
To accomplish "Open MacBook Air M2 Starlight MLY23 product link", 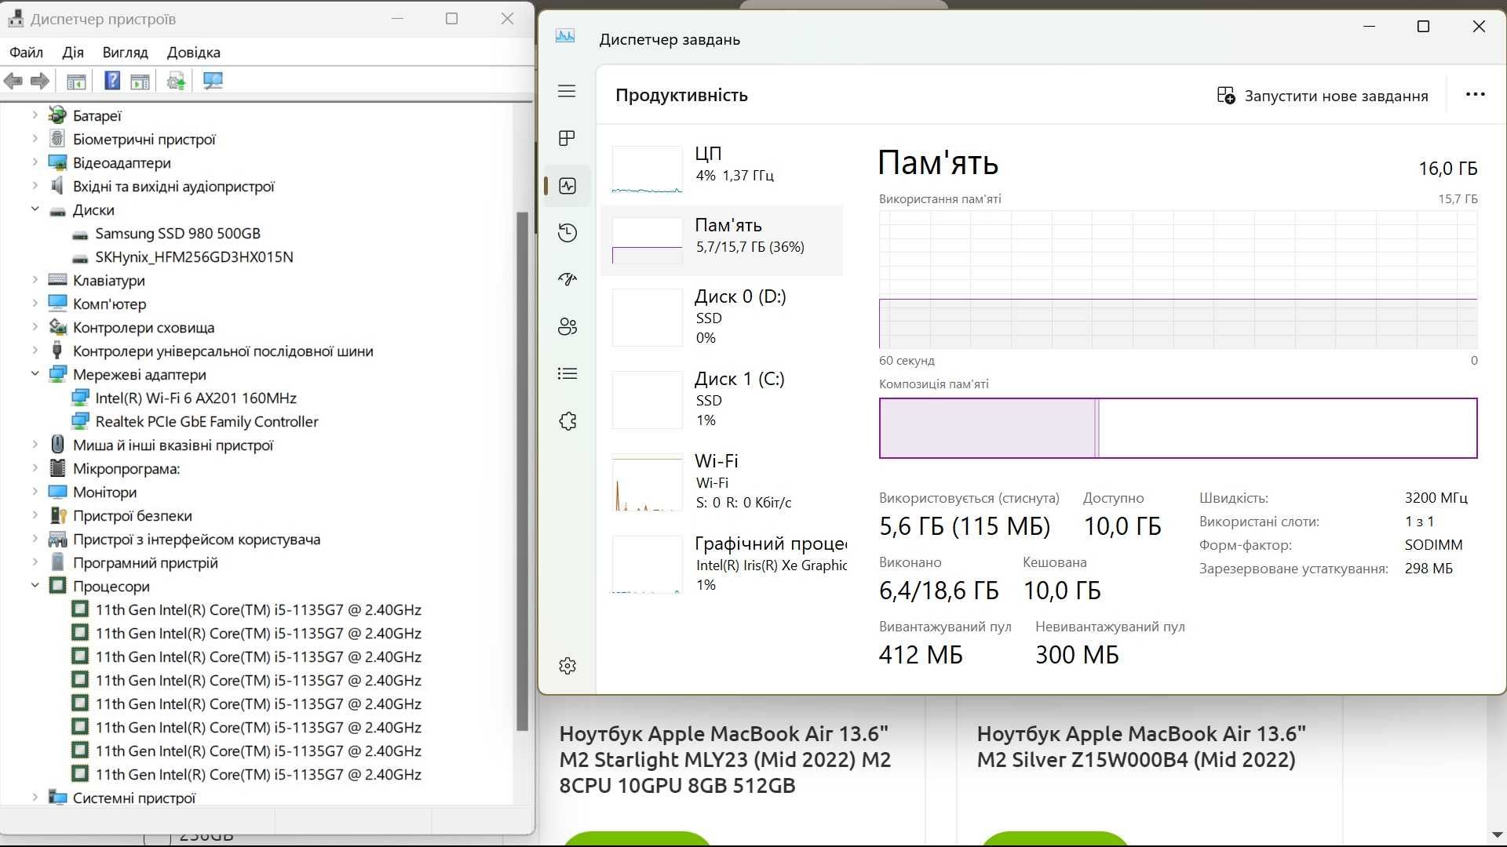I will click(x=725, y=759).
